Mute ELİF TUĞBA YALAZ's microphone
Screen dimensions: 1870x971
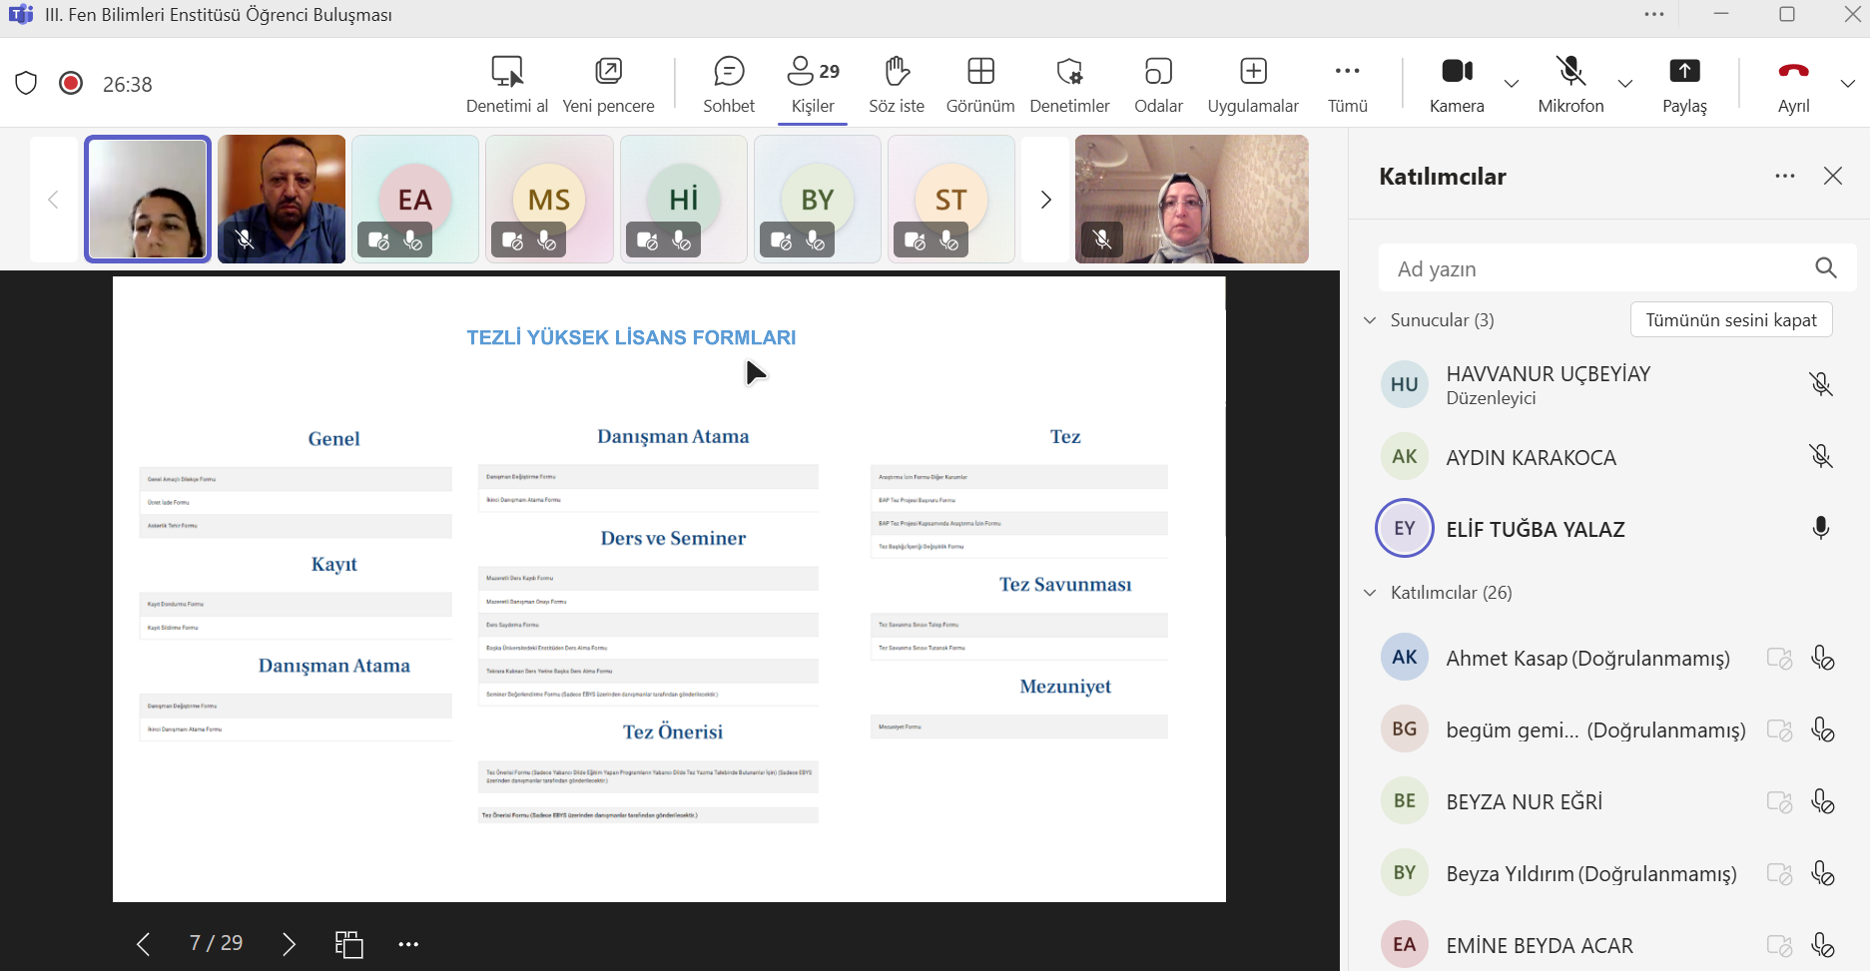[x=1820, y=529]
